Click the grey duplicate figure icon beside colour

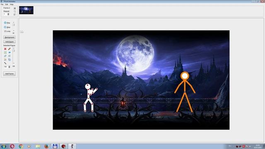(9, 56)
